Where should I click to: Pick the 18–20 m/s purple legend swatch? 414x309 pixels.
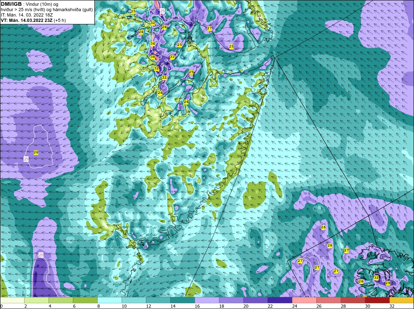(x=231, y=300)
